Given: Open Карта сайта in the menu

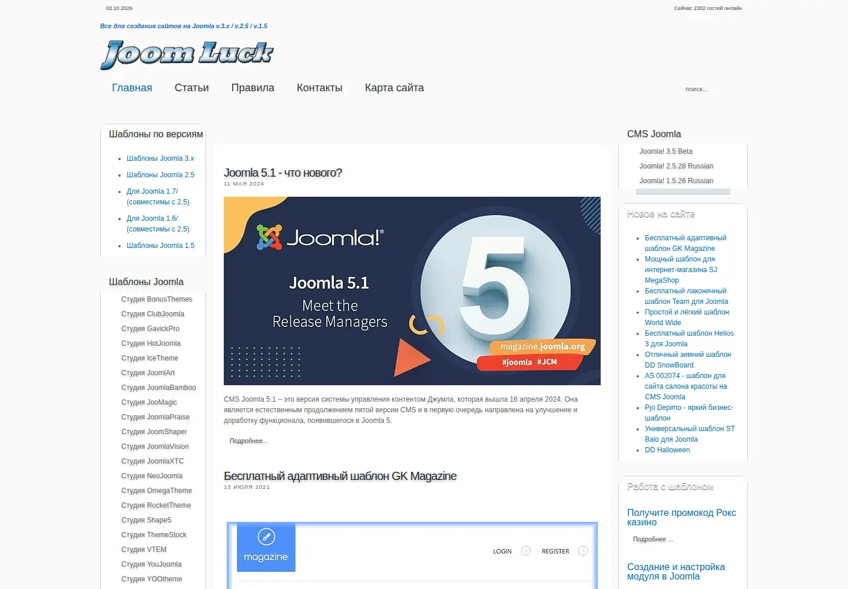Looking at the screenshot, I should pos(394,88).
